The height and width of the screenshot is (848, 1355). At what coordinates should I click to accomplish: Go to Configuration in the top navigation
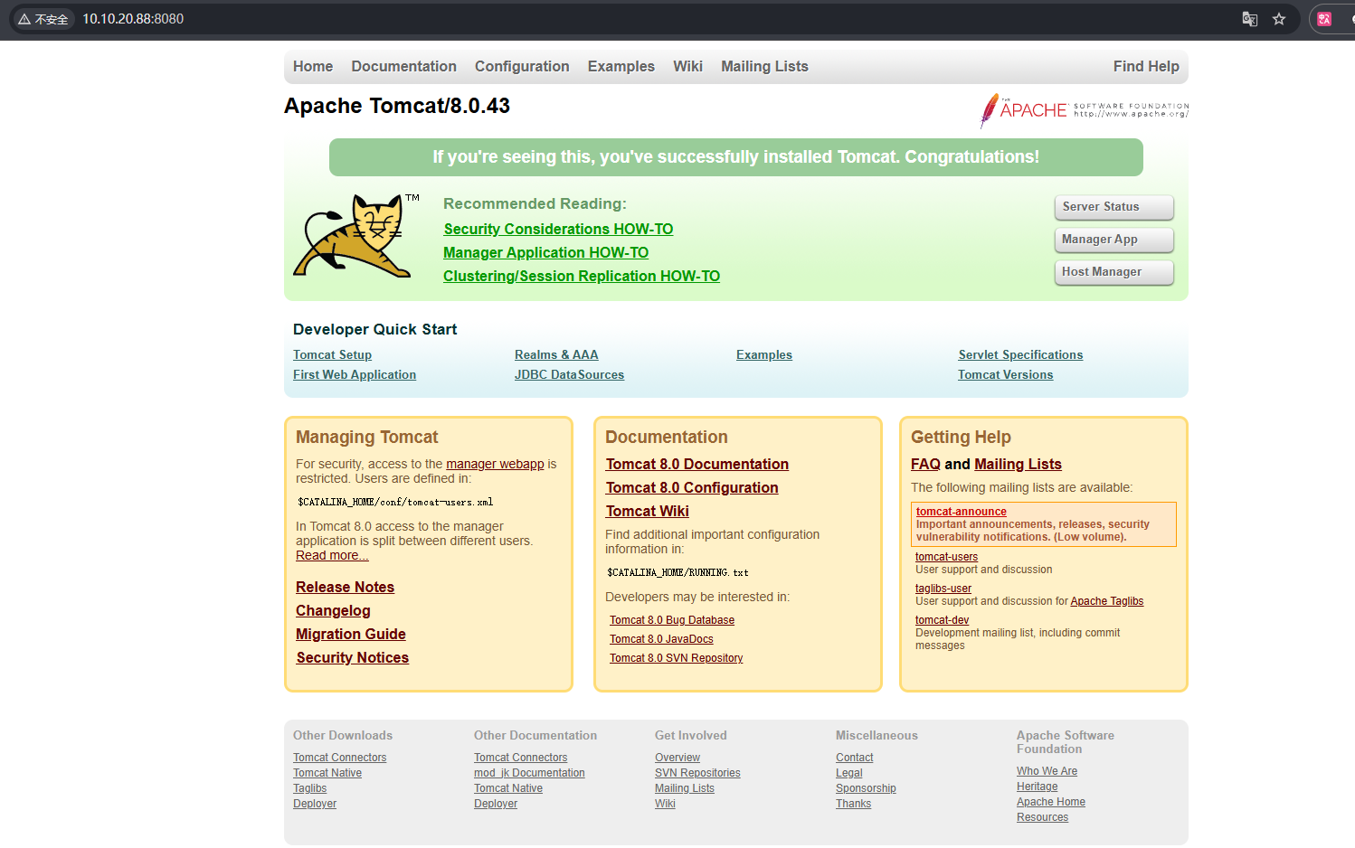[x=522, y=67]
